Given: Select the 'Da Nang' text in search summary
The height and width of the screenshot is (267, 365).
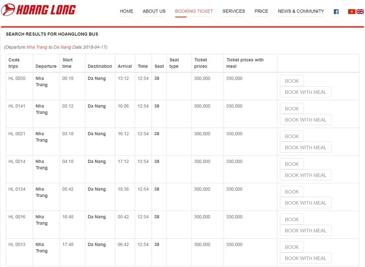Looking at the screenshot, I should [62, 47].
